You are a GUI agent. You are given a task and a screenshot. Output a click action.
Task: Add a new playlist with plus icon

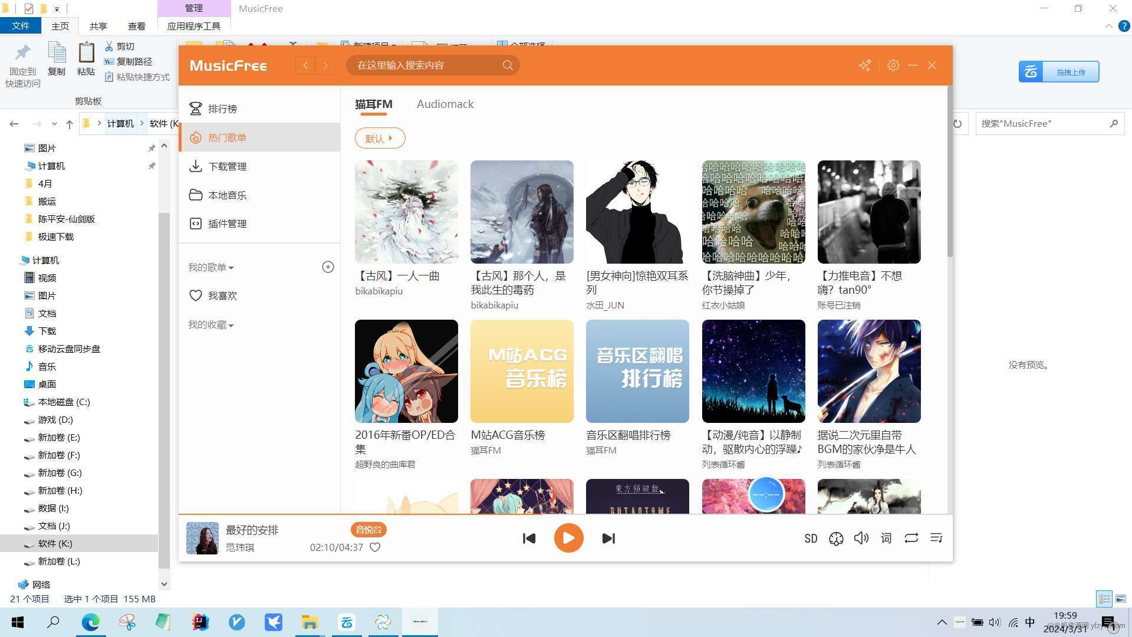click(x=328, y=267)
